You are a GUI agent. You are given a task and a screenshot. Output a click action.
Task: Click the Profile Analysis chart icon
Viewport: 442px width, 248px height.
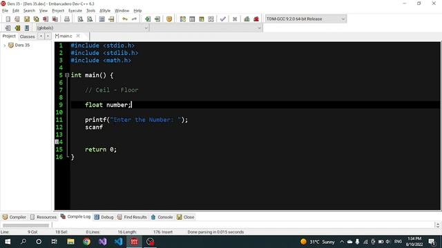tap(247, 19)
